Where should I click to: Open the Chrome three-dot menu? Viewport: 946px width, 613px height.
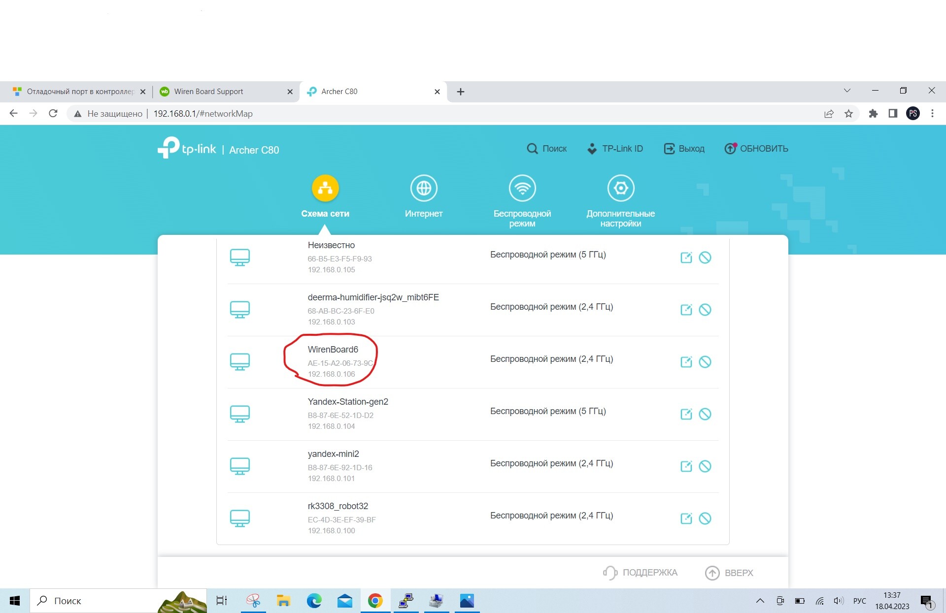point(932,114)
